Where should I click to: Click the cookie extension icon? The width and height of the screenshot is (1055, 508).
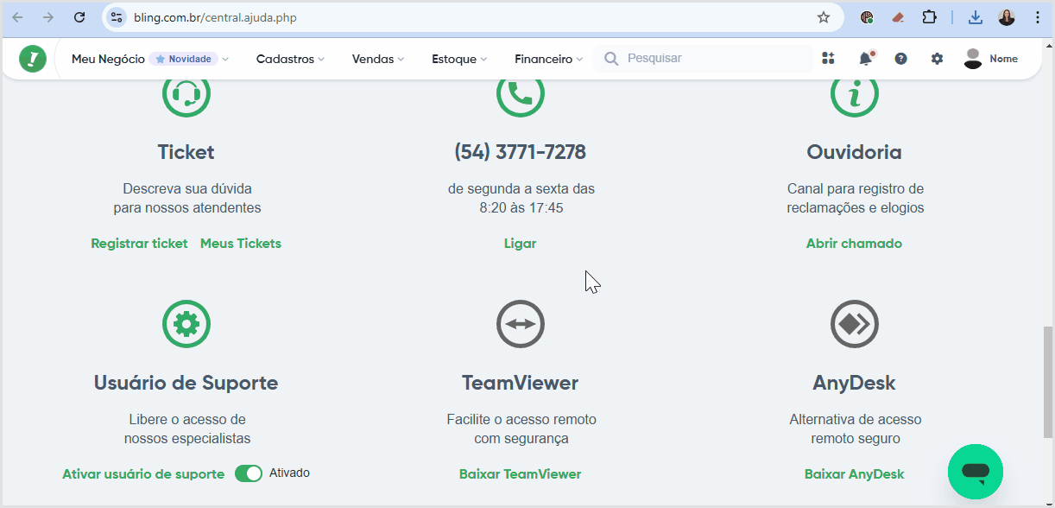pos(868,17)
